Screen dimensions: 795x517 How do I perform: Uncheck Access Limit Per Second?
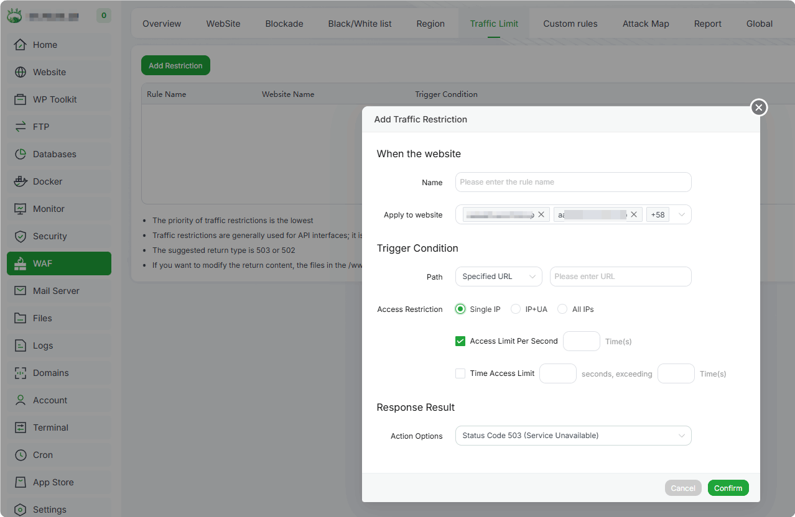[460, 341]
